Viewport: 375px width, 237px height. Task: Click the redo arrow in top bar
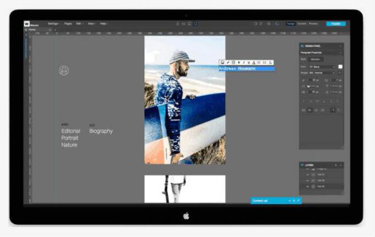pyautogui.click(x=261, y=24)
